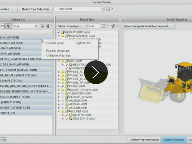Select the BLOCK_HEATER (844PLATFORM) option row
The height and width of the screenshot is (144, 192).
(26, 59)
